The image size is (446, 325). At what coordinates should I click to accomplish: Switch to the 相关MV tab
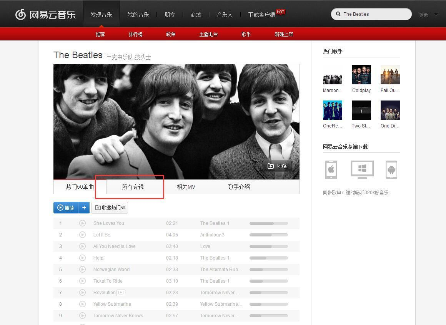[186, 187]
